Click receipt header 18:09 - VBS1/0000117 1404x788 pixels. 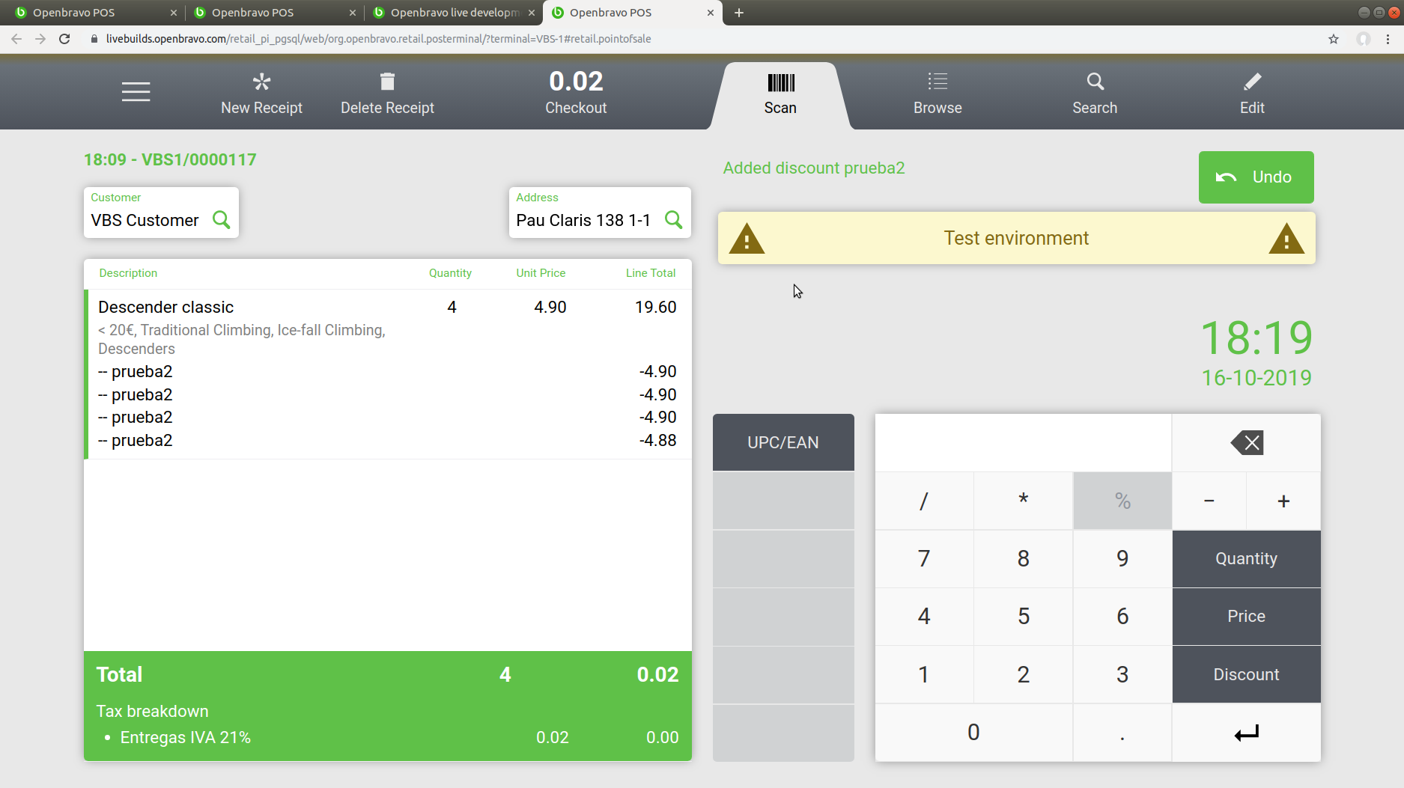coord(170,160)
